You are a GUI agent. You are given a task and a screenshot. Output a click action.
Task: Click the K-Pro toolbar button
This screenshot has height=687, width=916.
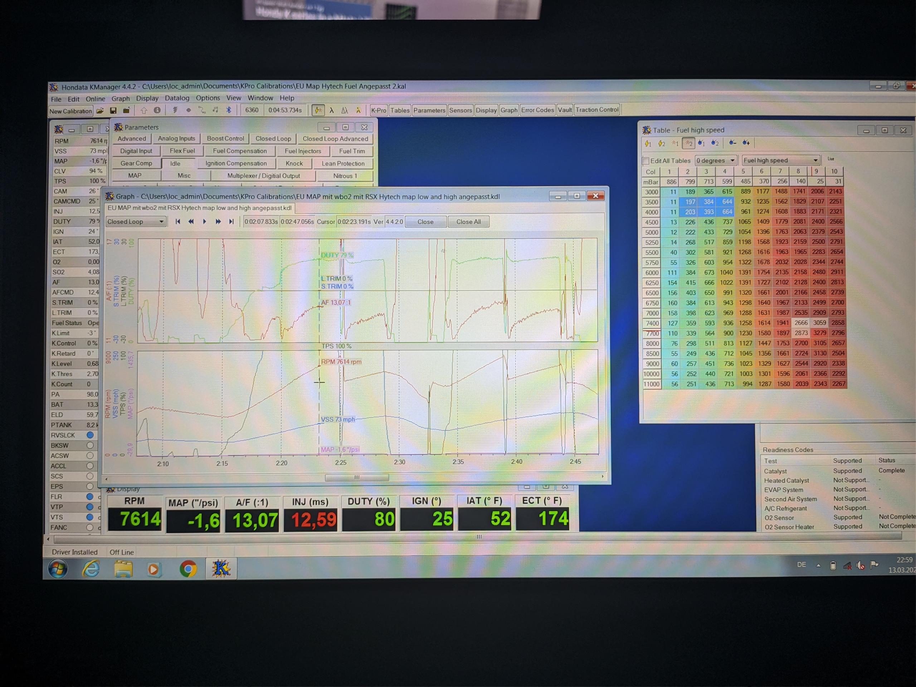tap(379, 110)
